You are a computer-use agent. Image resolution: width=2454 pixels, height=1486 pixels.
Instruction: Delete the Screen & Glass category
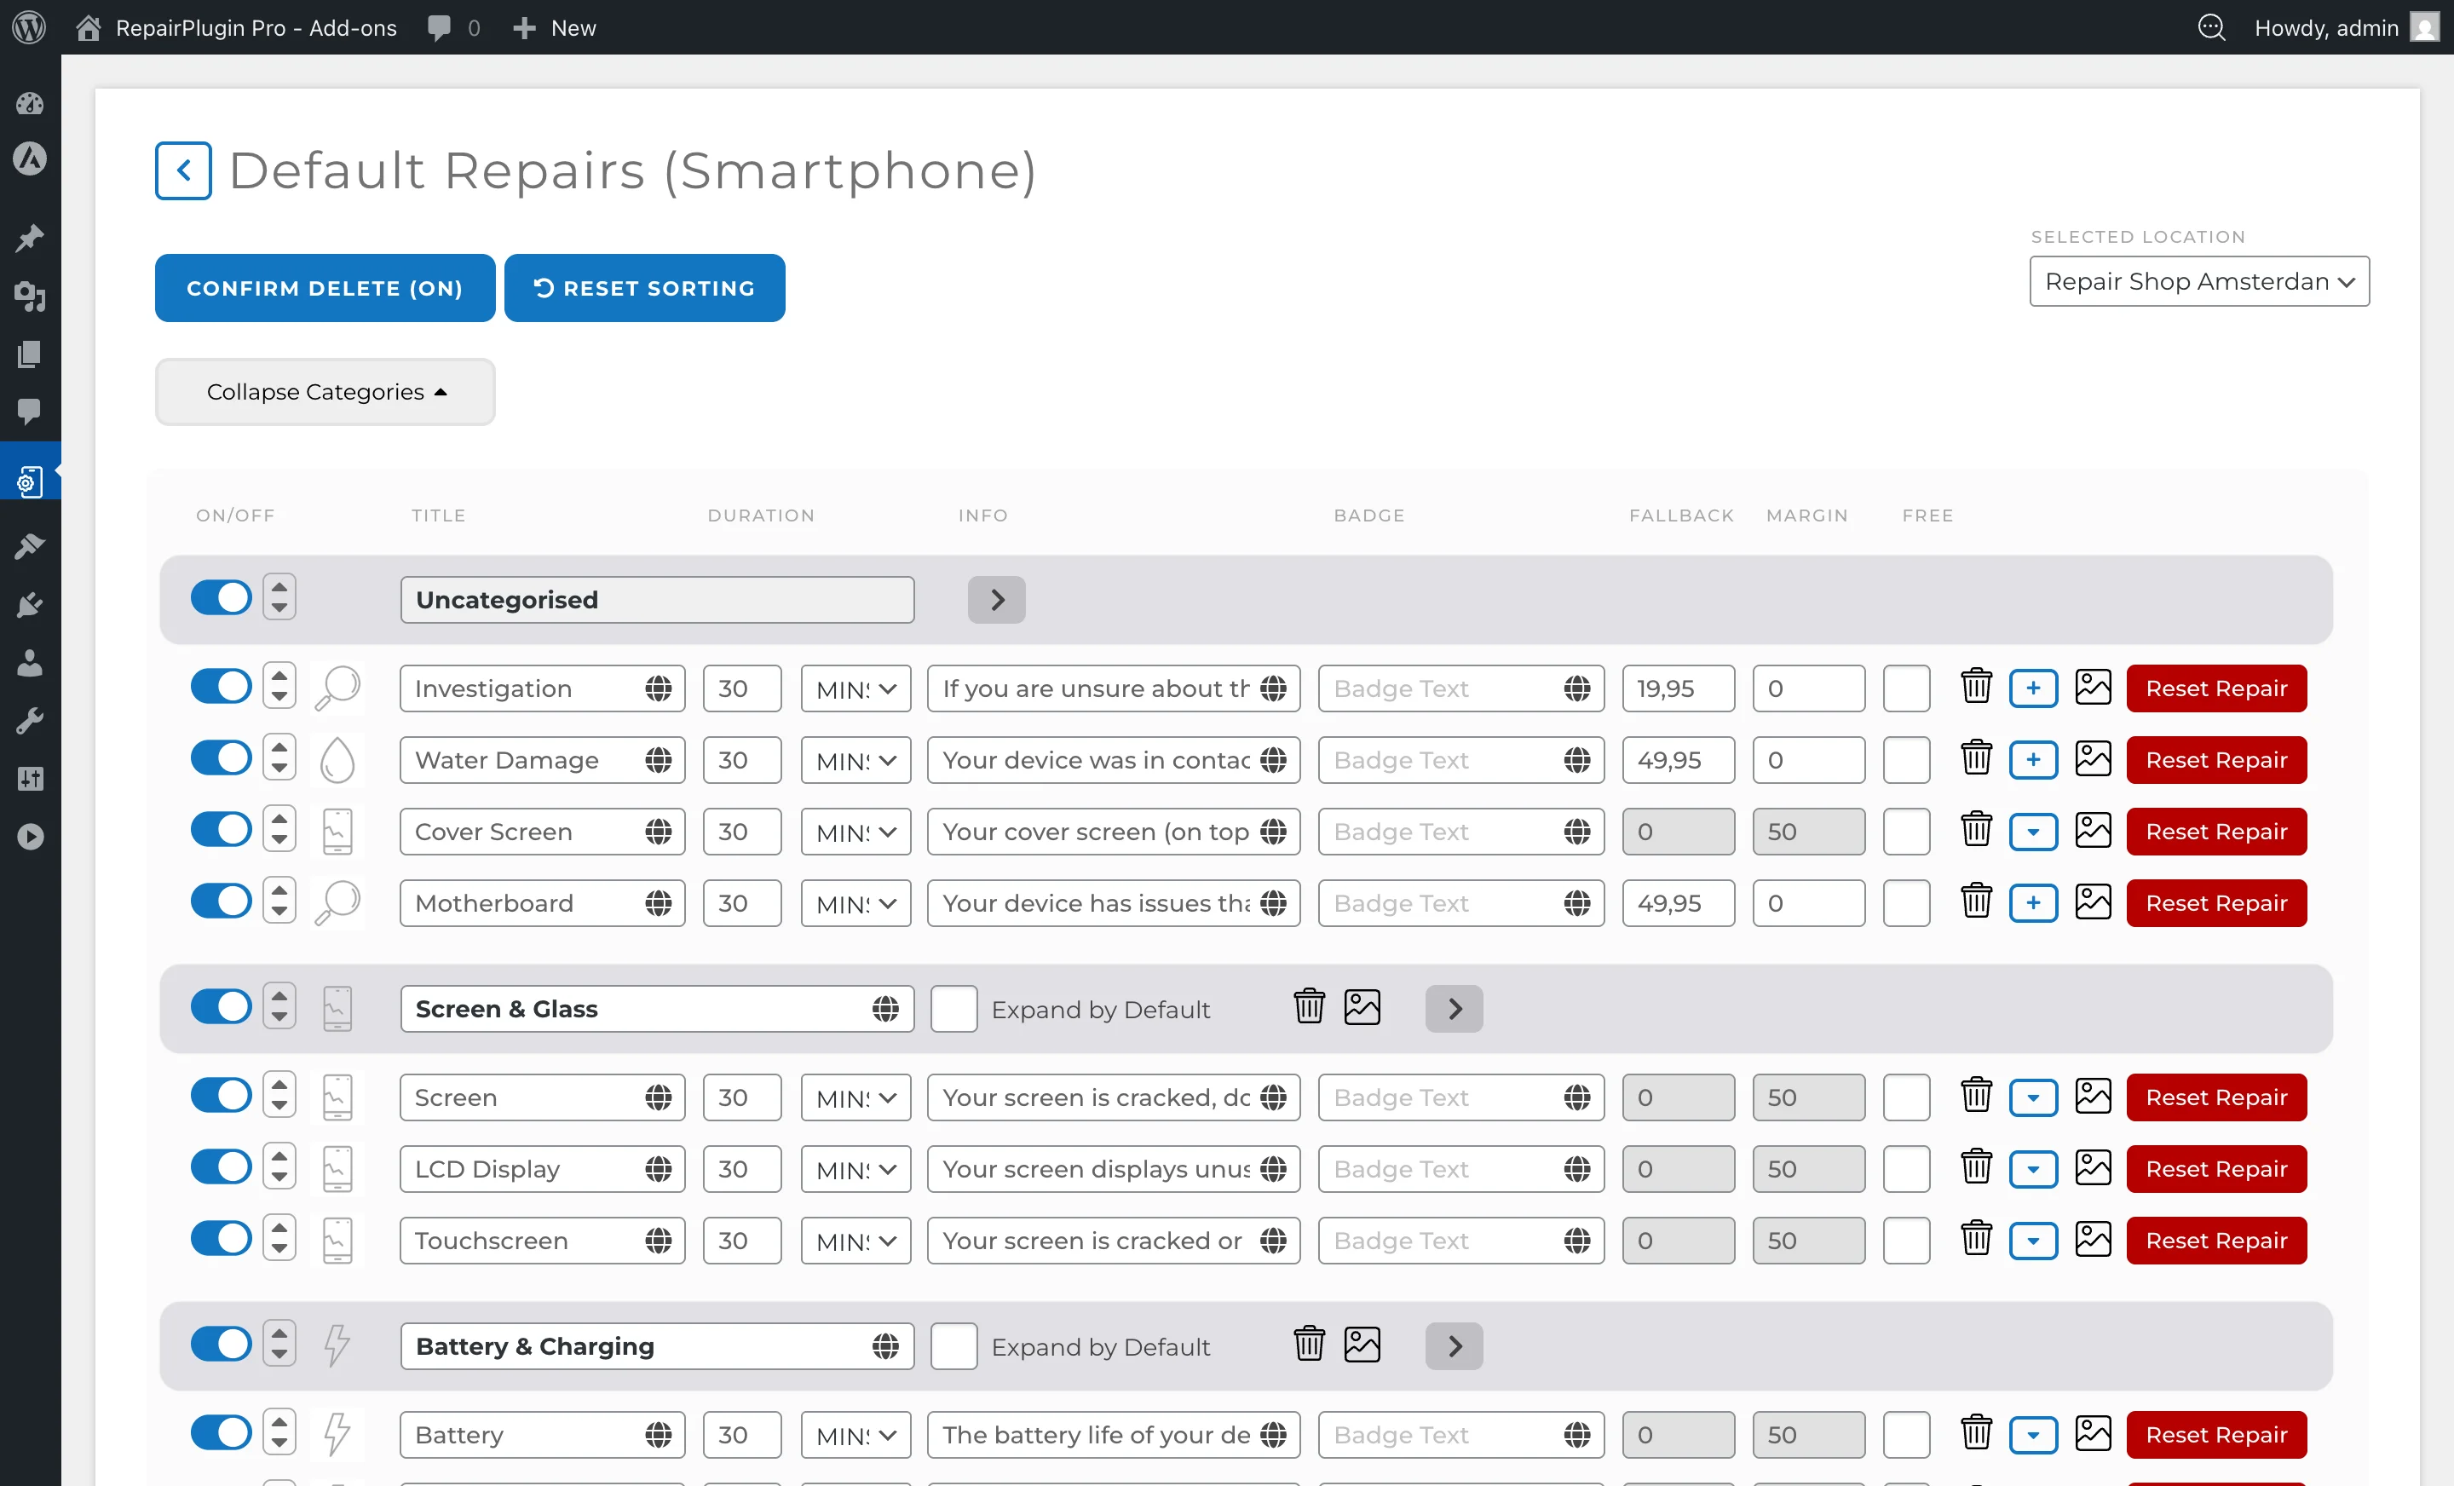(x=1309, y=1008)
